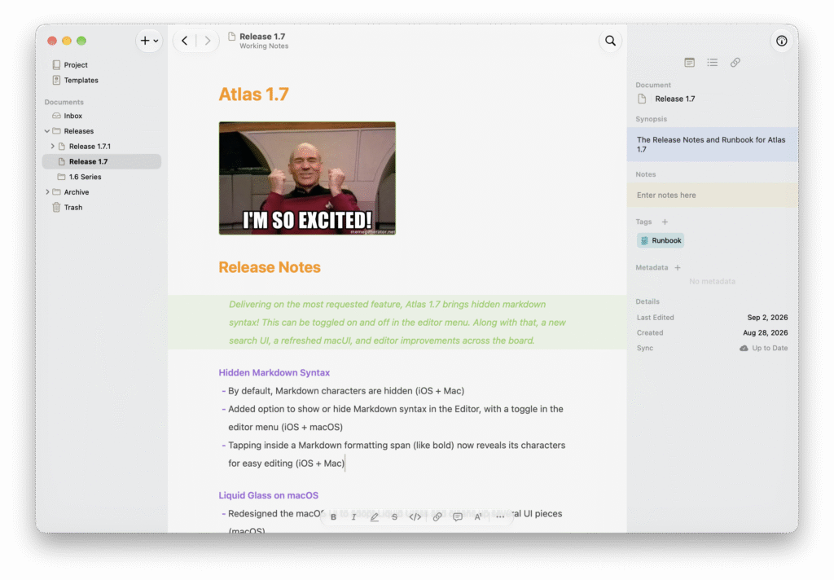
Task: Open the Archive folder row
Action: click(102, 192)
